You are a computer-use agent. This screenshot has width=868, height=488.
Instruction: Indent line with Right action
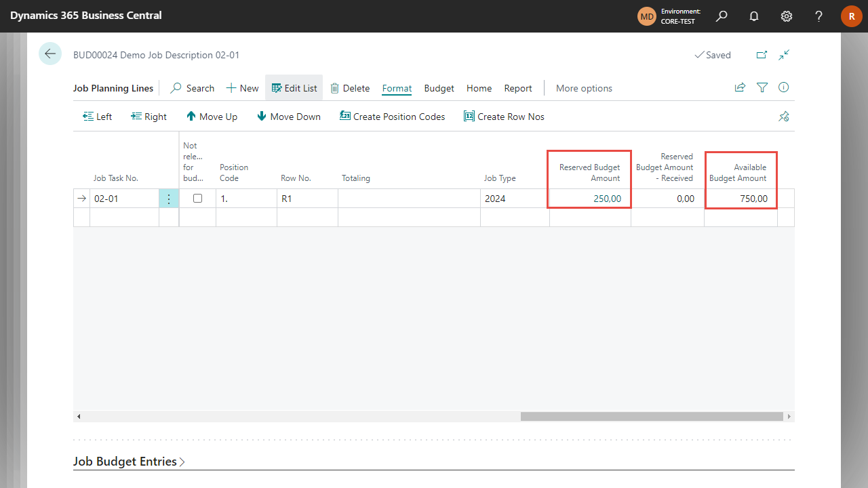[x=149, y=117]
